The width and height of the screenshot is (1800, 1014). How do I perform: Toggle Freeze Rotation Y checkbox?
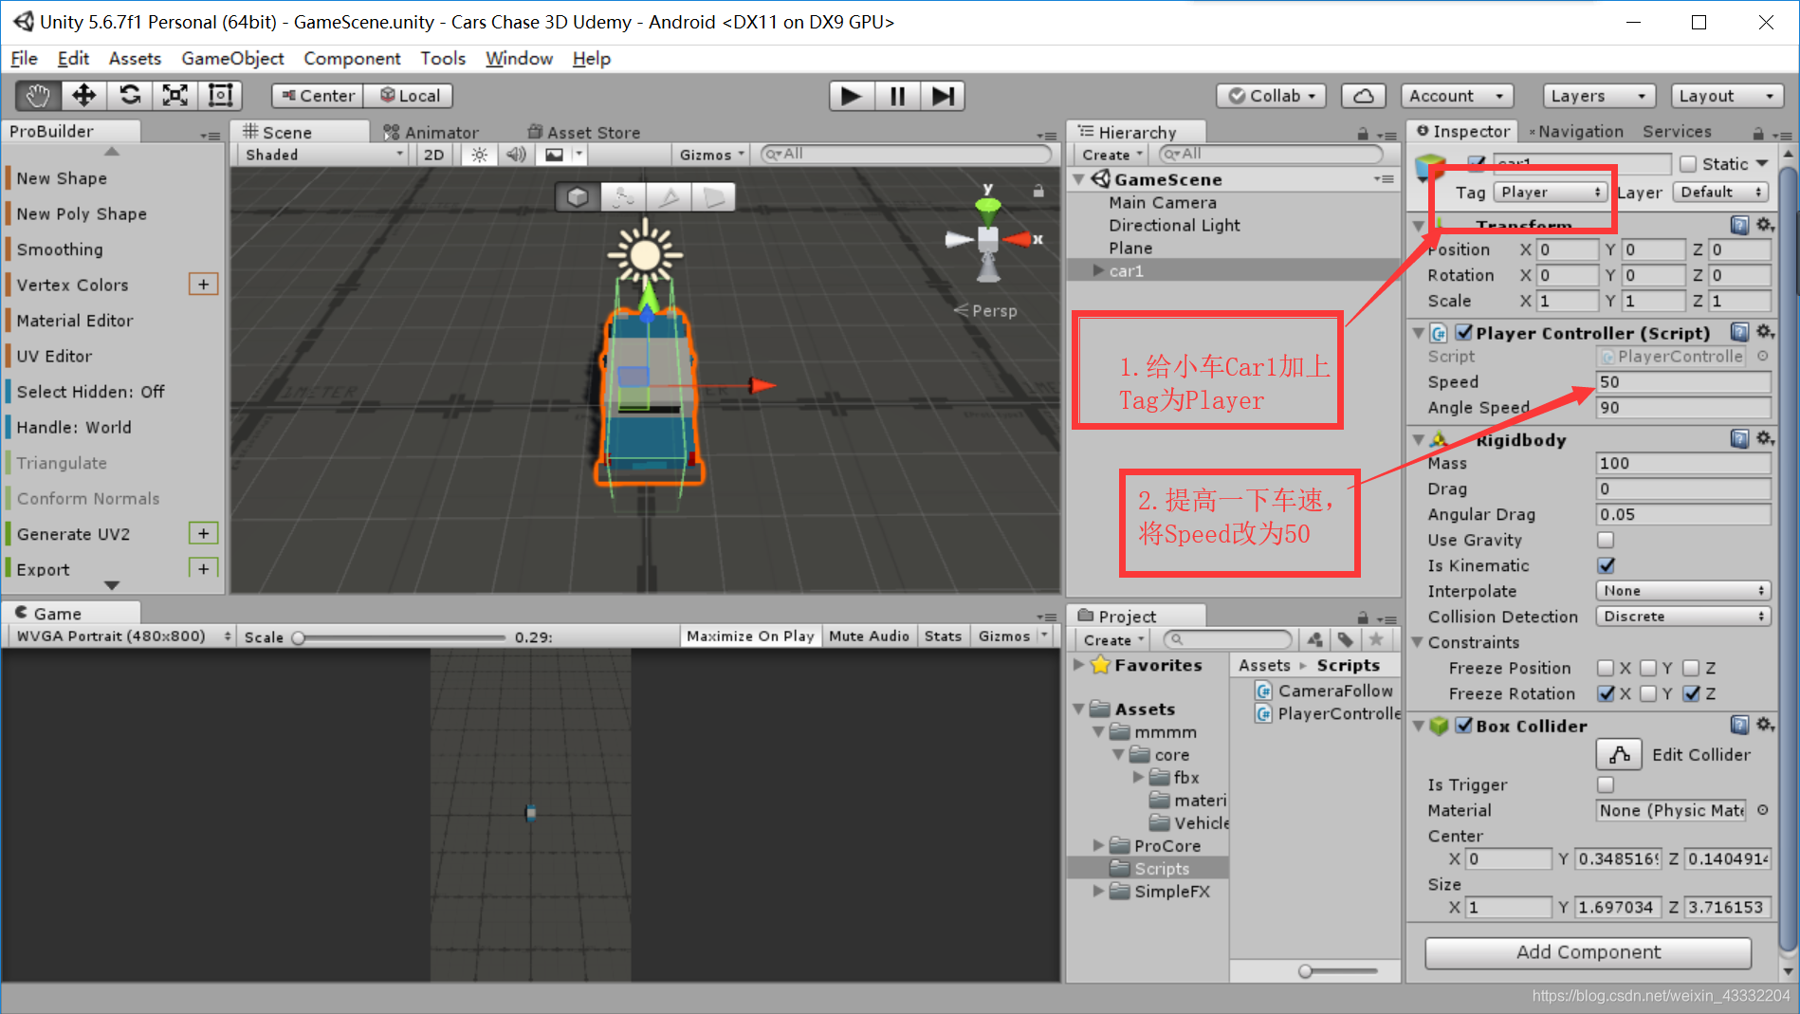(x=1648, y=693)
